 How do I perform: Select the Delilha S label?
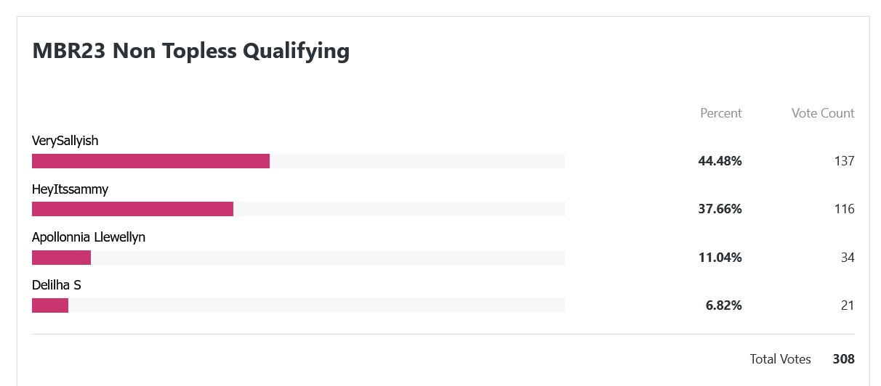click(57, 285)
